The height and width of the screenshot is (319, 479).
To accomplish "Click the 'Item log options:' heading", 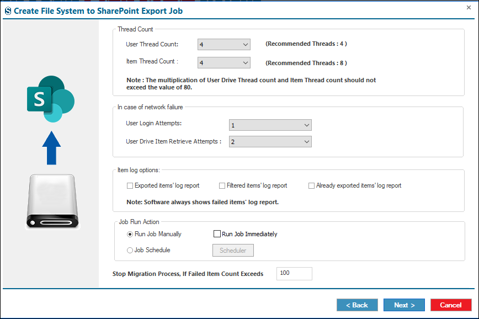I will pyautogui.click(x=139, y=170).
